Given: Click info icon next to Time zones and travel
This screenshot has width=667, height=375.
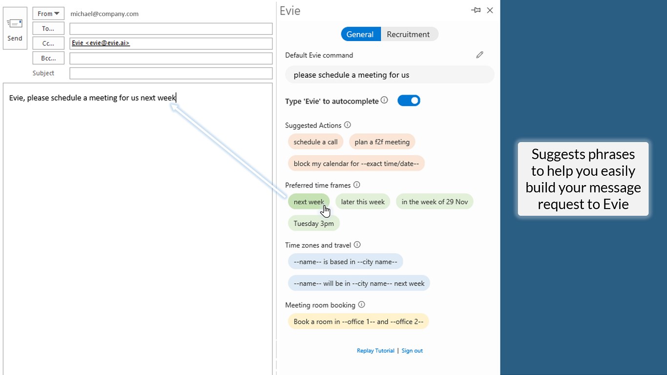Looking at the screenshot, I should (x=357, y=245).
